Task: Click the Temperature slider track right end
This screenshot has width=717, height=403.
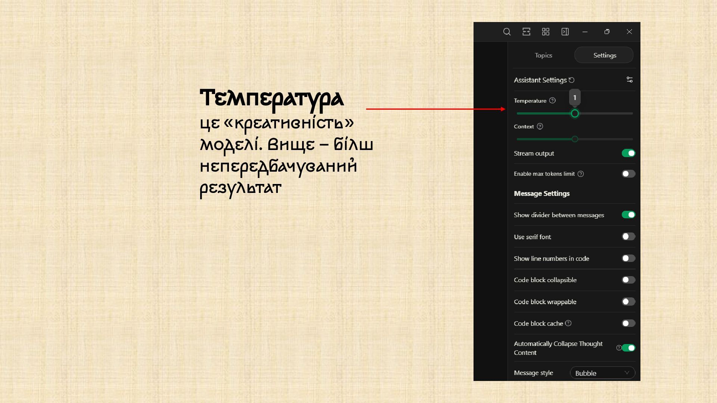Action: [x=631, y=113]
